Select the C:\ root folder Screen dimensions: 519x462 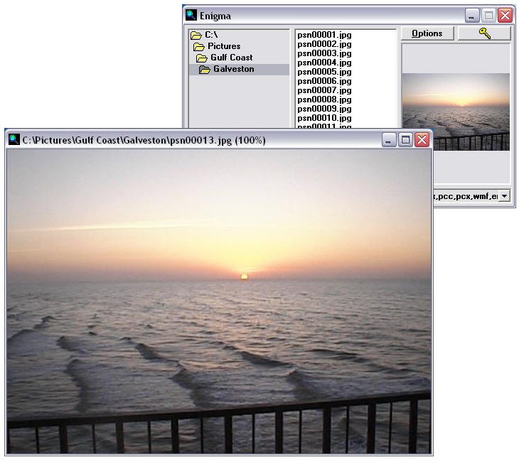coord(239,35)
